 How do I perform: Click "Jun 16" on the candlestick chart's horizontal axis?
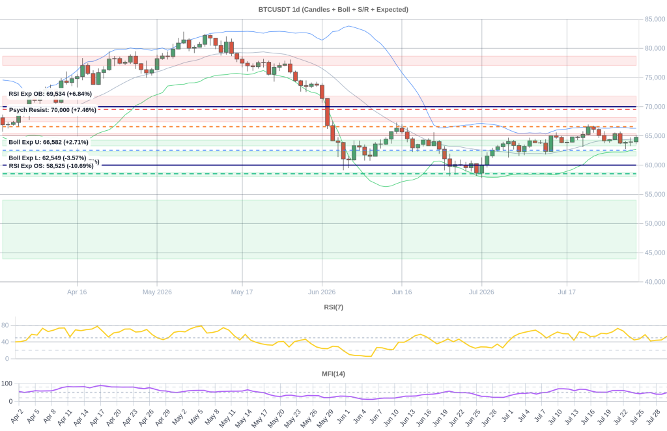401,292
